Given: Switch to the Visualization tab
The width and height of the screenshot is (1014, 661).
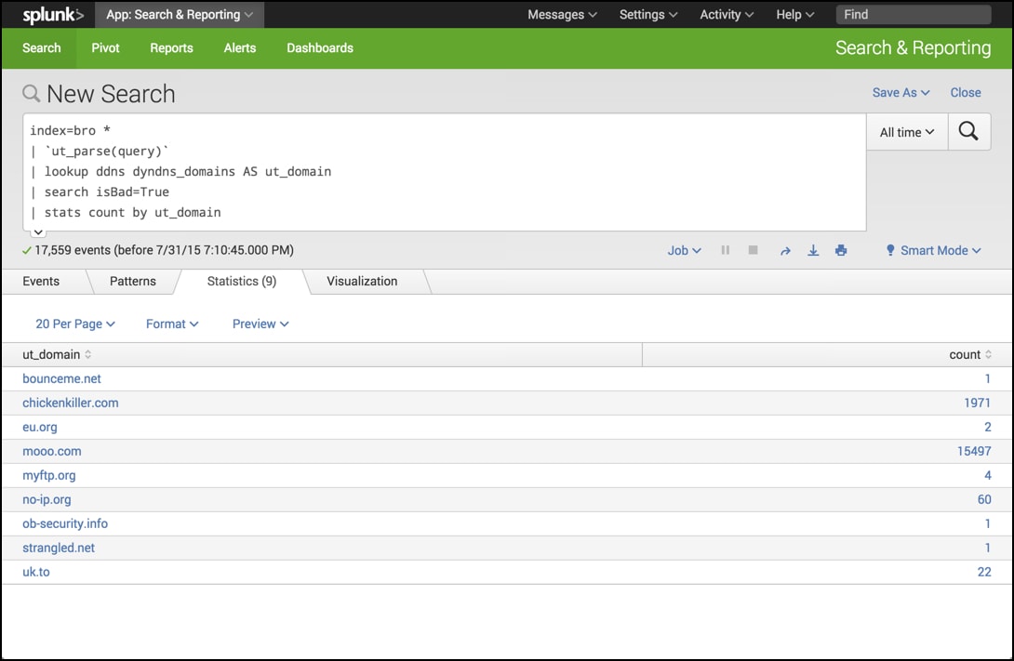Looking at the screenshot, I should pos(362,281).
